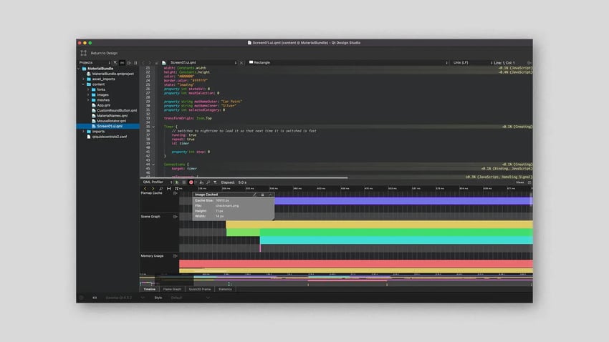Switch to the Flame Graph tab
The image size is (609, 342).
(172, 289)
